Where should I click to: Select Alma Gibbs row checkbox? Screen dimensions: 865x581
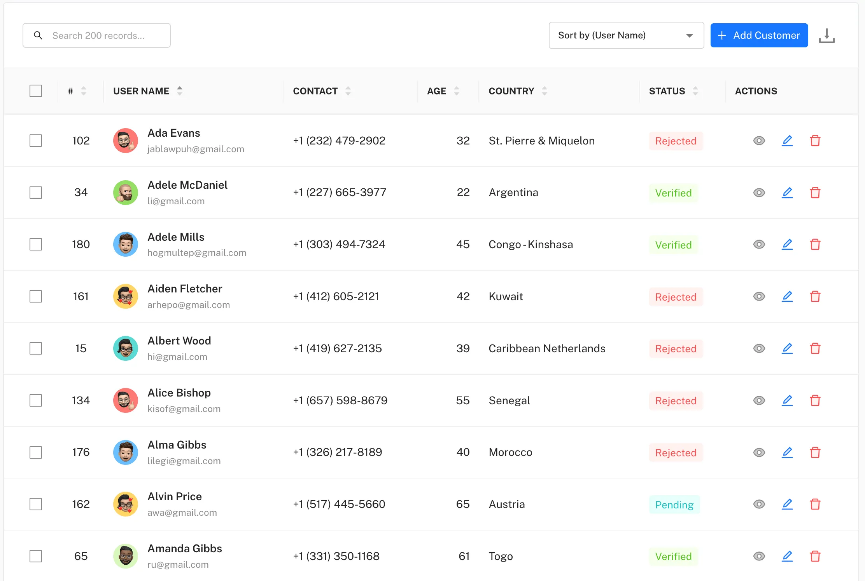tap(36, 452)
